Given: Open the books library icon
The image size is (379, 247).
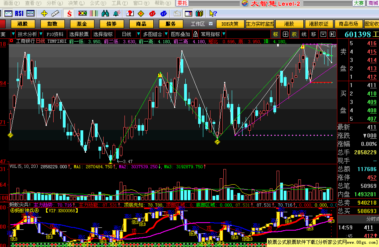Looking at the screenshot, I should pos(199,14).
